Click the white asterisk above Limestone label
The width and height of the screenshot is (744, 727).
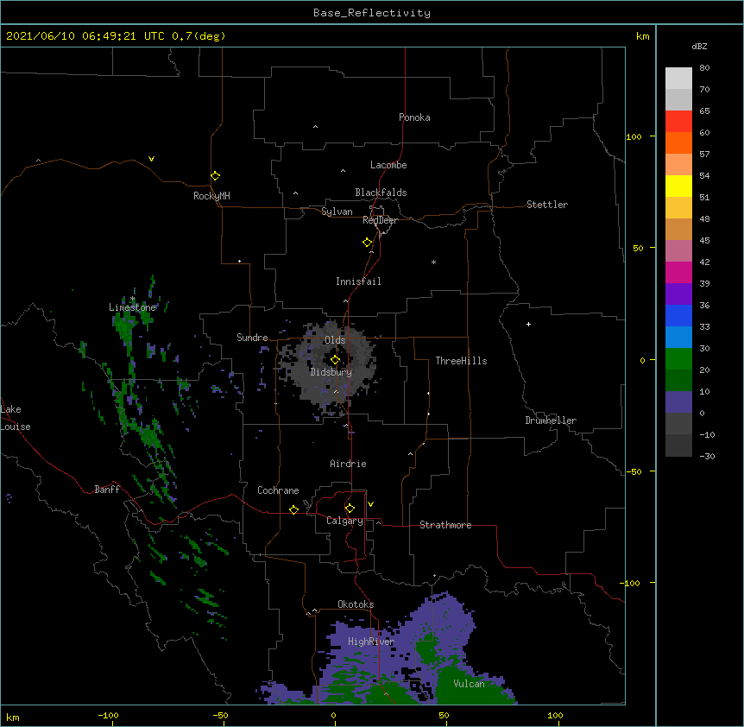132,299
